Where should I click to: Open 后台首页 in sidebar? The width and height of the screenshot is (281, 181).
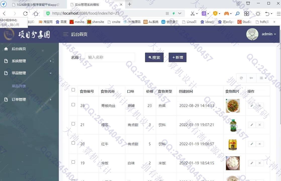pos(19,49)
